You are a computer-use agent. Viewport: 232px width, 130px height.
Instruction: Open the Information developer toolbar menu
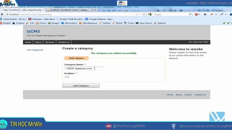pyautogui.click(x=69, y=23)
